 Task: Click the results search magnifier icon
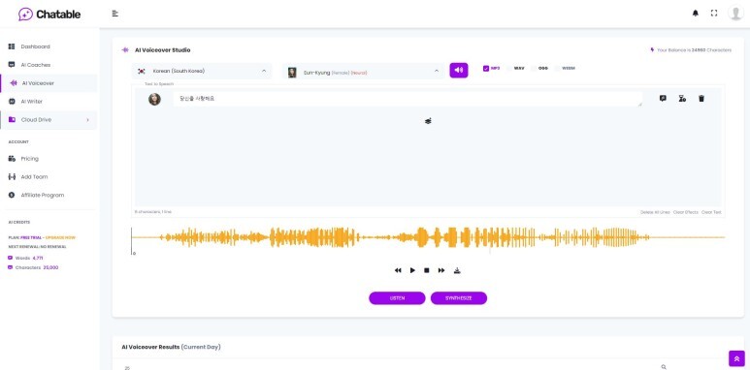664,367
